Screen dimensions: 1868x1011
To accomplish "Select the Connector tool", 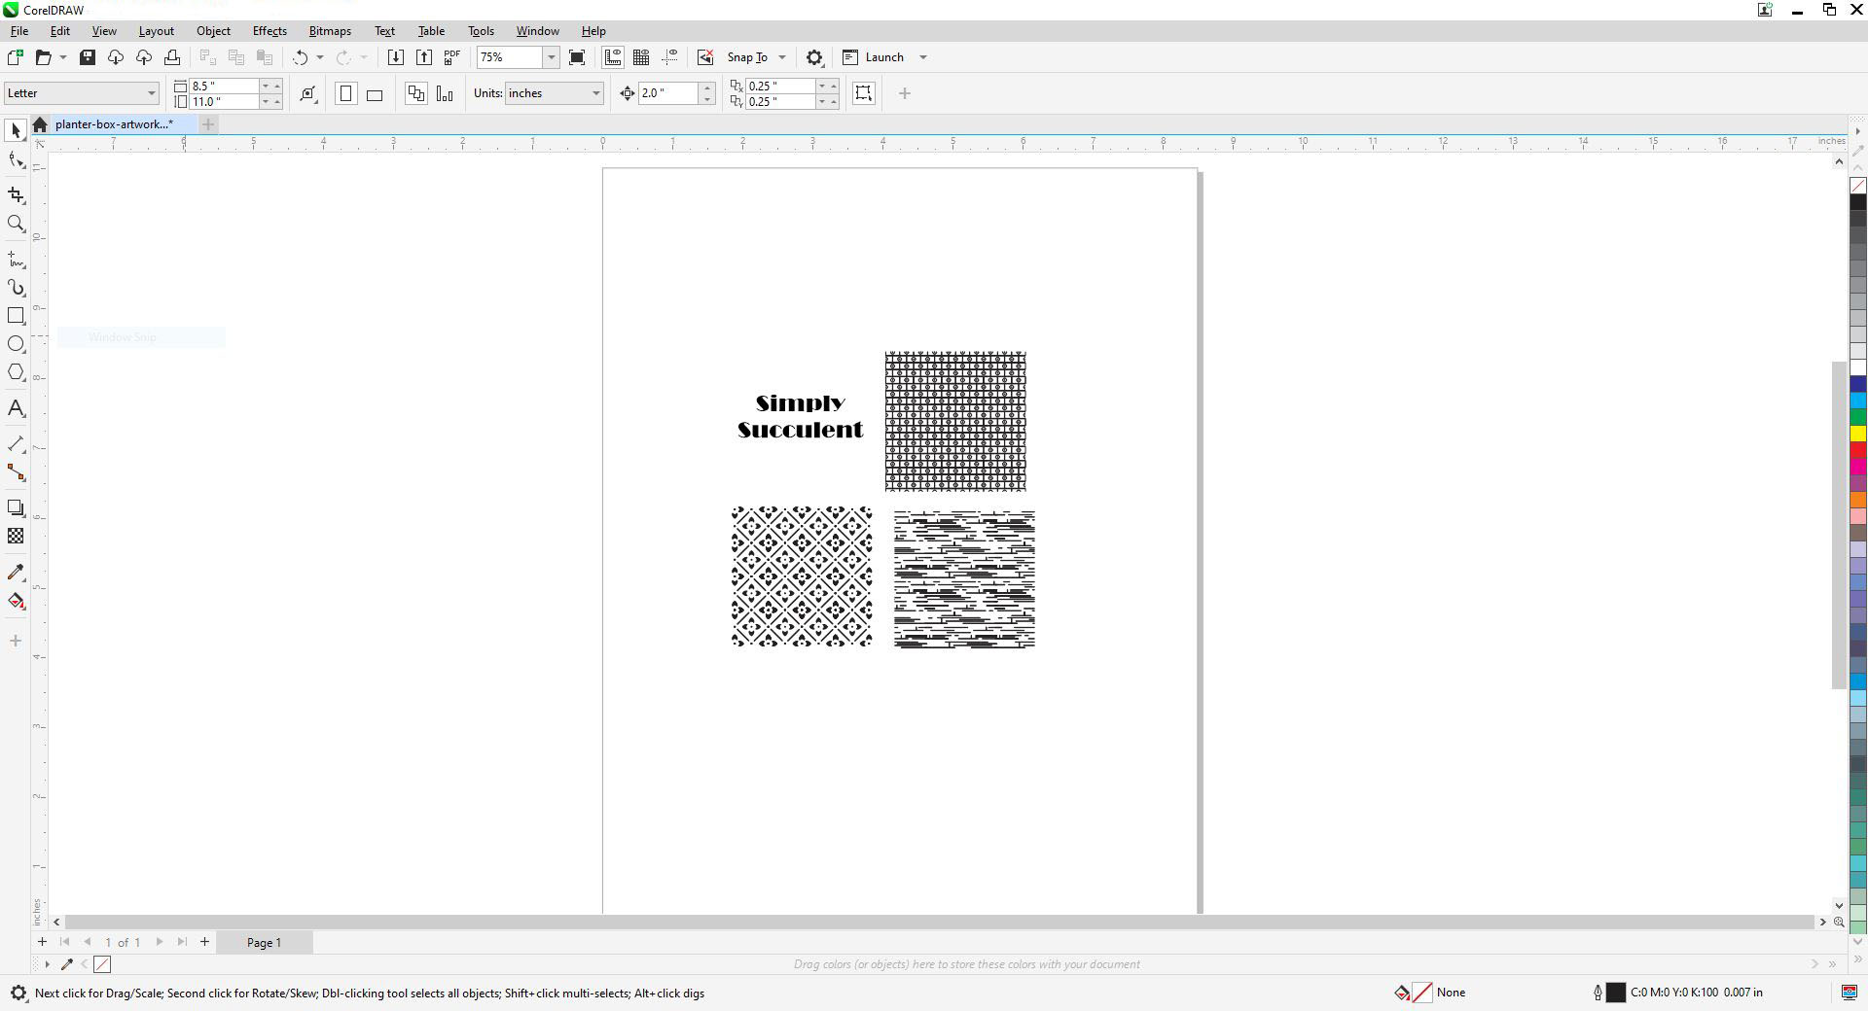I will point(16,472).
